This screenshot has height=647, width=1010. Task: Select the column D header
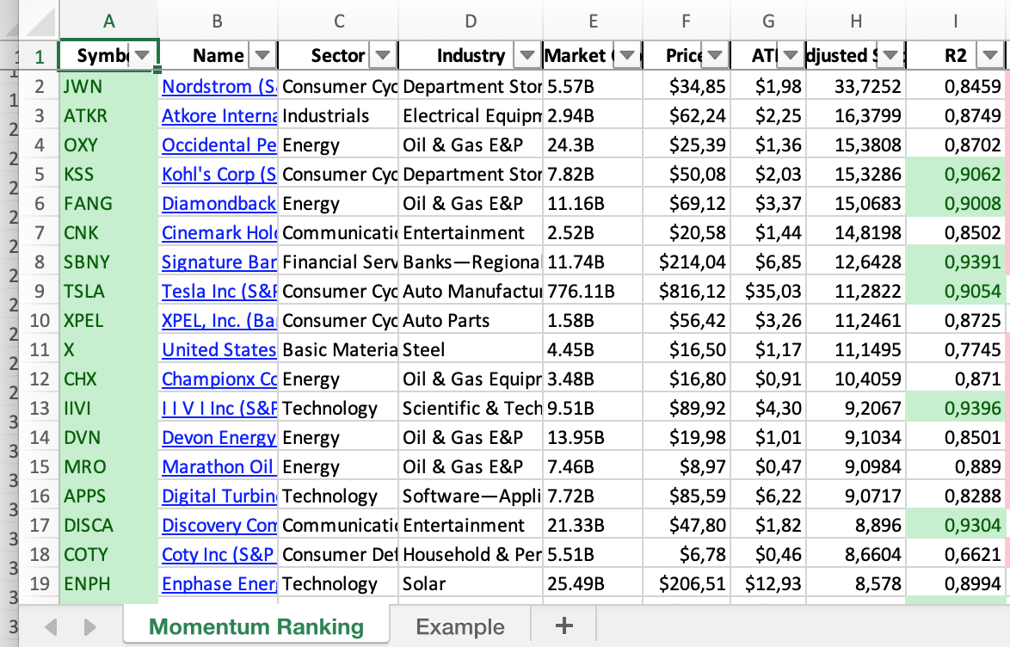pos(471,21)
